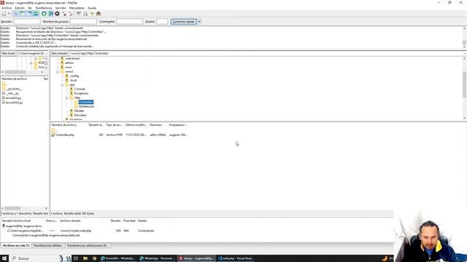Viewport: 467px width, 262px height.
Task: Reconnect to the last server icon
Action: coord(71,14)
